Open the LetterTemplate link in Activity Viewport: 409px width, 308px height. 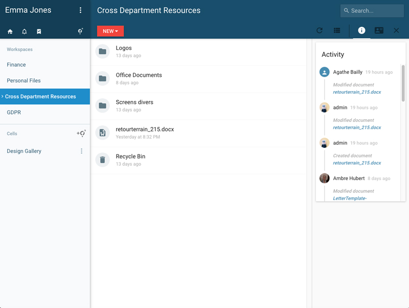pos(350,197)
